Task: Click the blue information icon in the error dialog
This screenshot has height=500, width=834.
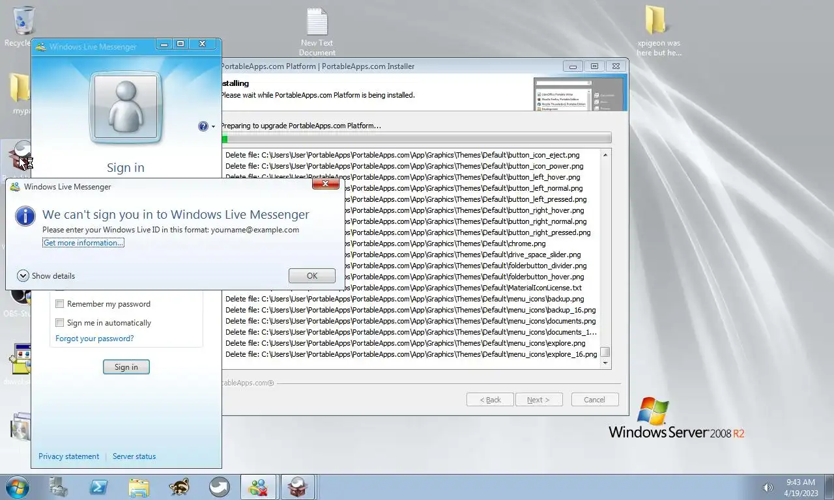Action: click(25, 216)
